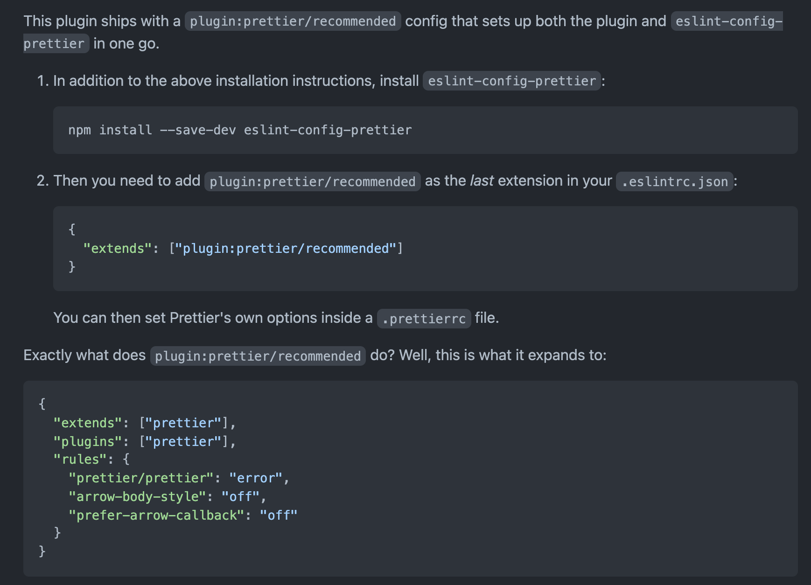811x585 pixels.
Task: Click the sentence 'You can then set Prettier's own options'
Action: click(276, 318)
